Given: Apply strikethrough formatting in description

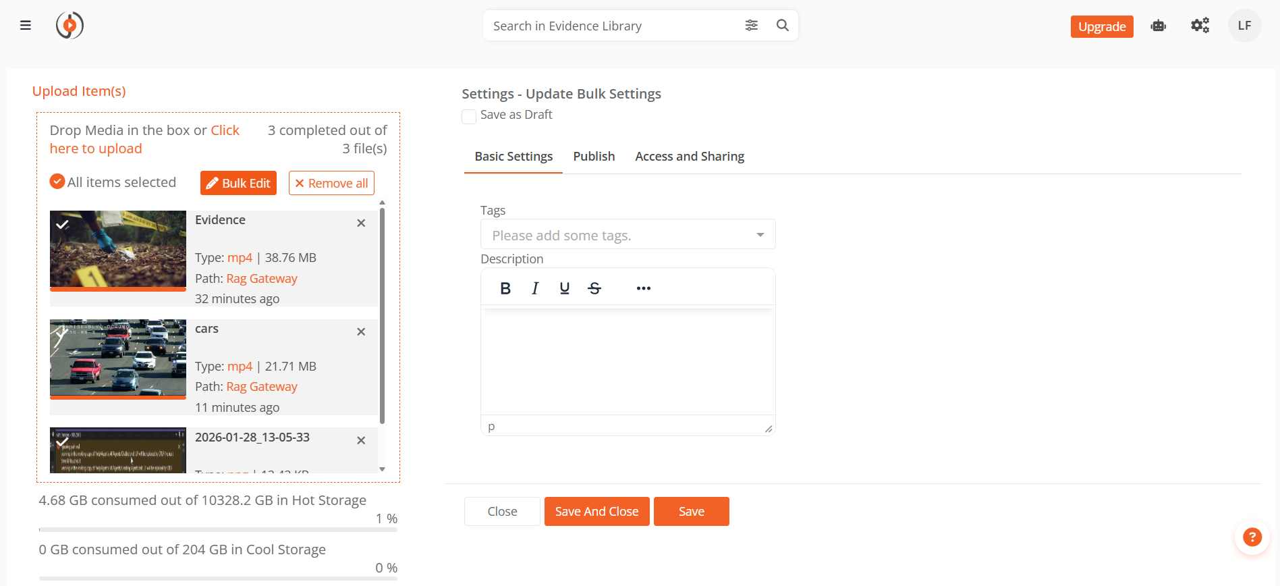Looking at the screenshot, I should pyautogui.click(x=594, y=288).
